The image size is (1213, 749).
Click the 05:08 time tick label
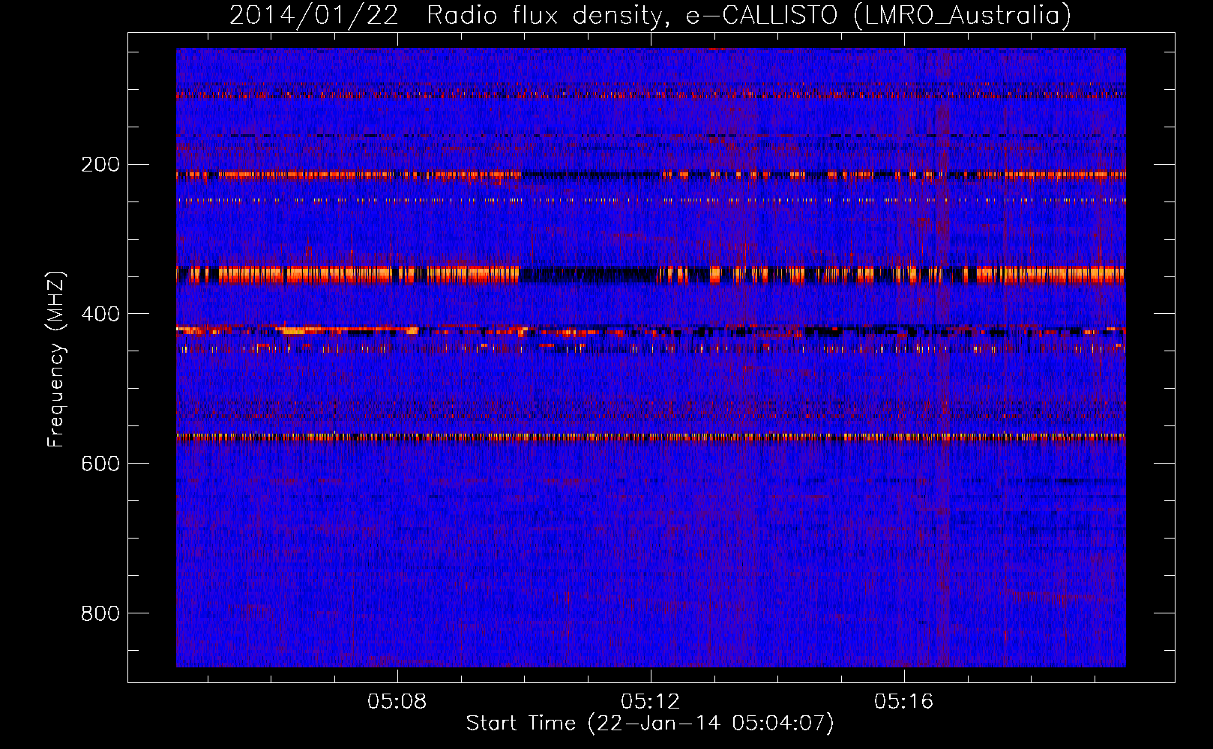397,701
